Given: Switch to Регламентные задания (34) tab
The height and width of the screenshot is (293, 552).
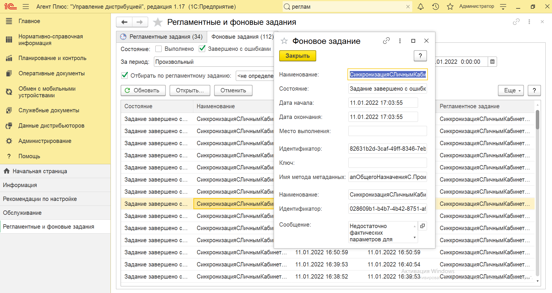Looking at the screenshot, I should pyautogui.click(x=161, y=37).
